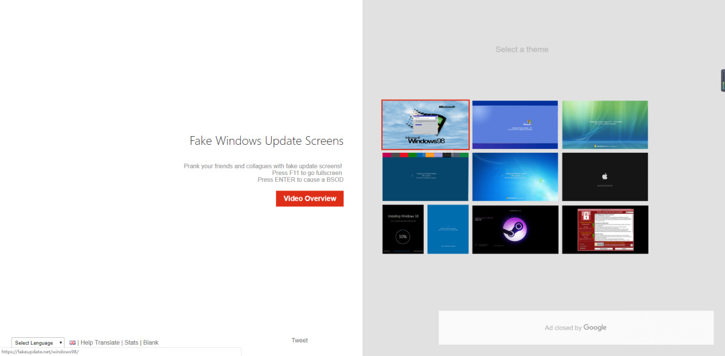Open the Help Translate link

click(100, 343)
